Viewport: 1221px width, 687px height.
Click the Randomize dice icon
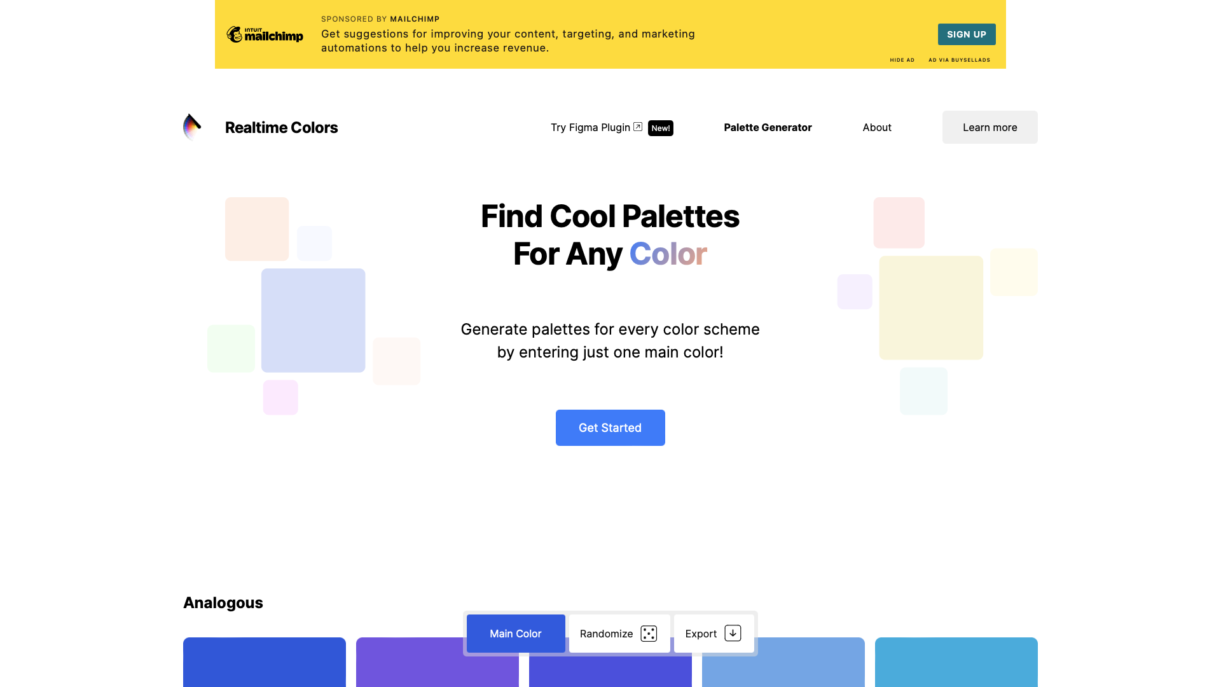(649, 634)
